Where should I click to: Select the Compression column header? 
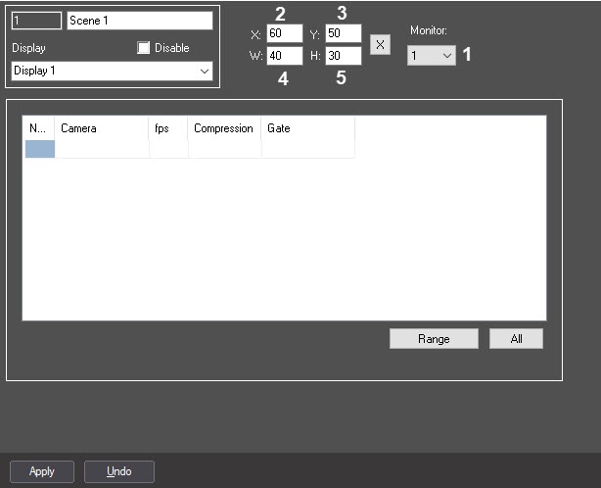(x=224, y=128)
